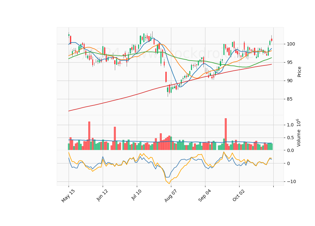
Task: Click the 0.5 volume axis value
Action: (290, 138)
